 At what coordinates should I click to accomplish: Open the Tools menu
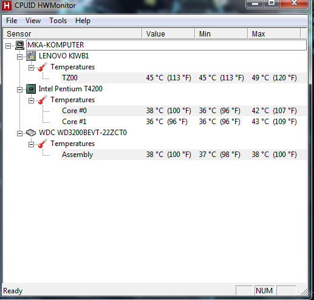[x=58, y=21]
